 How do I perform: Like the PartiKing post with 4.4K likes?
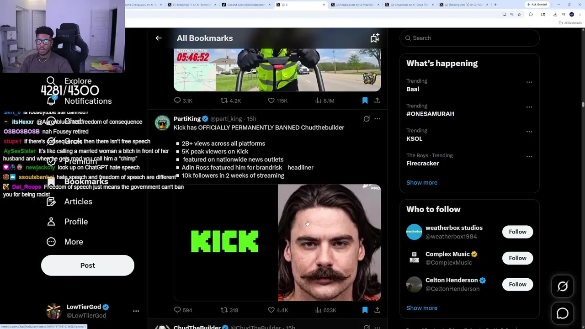[278, 310]
